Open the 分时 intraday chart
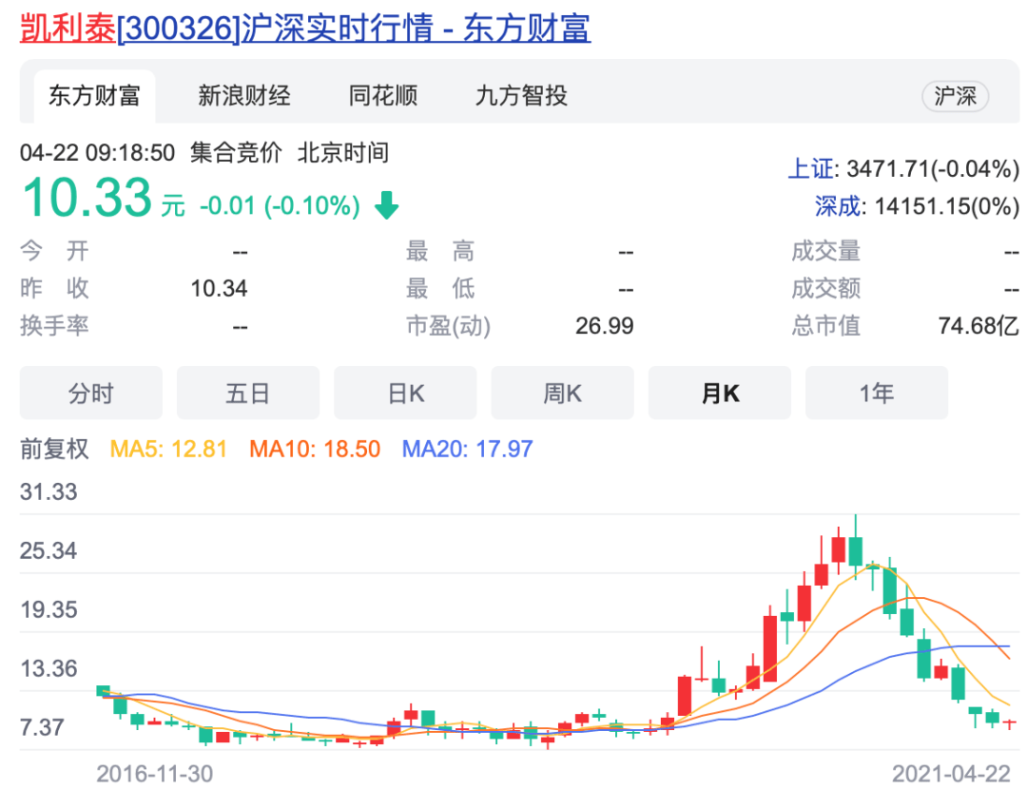The width and height of the screenshot is (1027, 789). tap(90, 392)
